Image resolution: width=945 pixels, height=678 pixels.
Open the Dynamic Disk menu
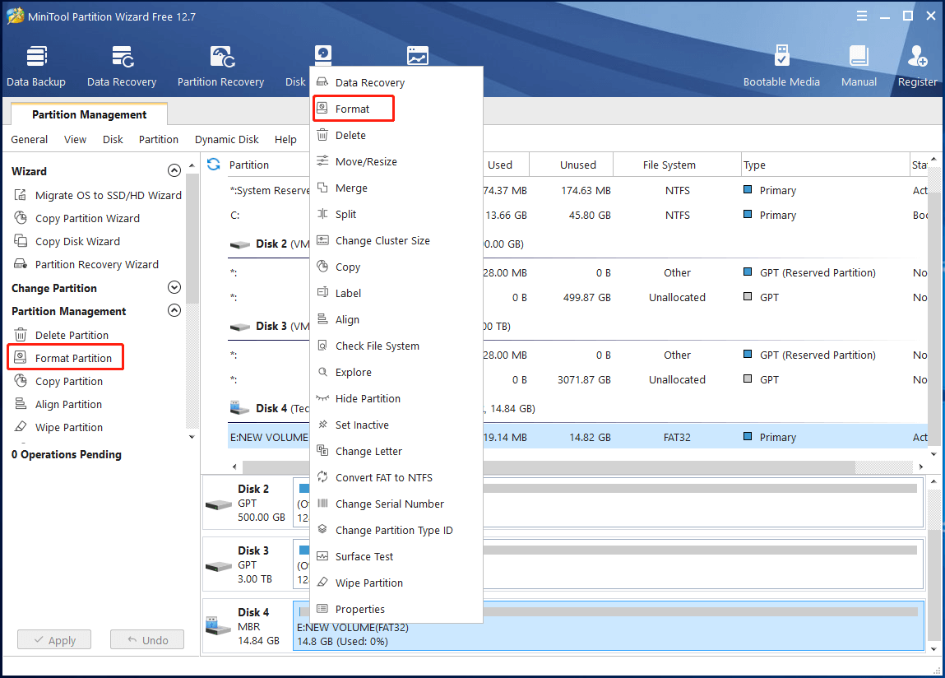[x=227, y=139]
